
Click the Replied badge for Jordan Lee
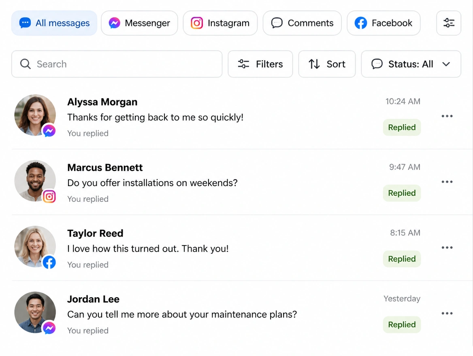(x=402, y=324)
